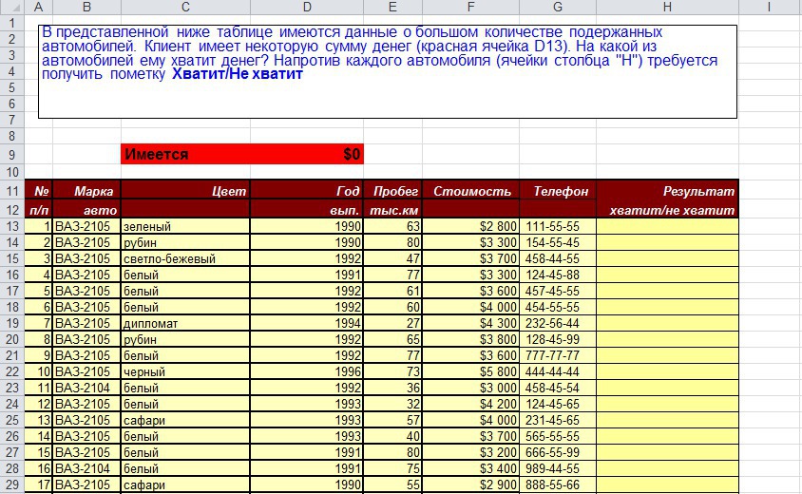Select column A header
Image resolution: width=802 pixels, height=494 pixels.
[38, 8]
